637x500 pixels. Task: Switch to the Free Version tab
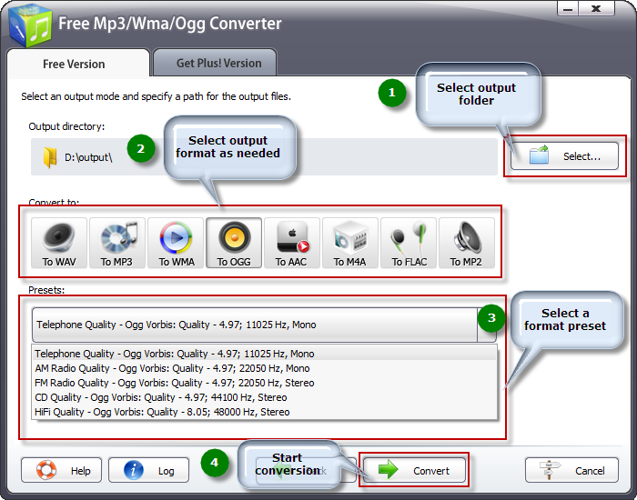(78, 64)
